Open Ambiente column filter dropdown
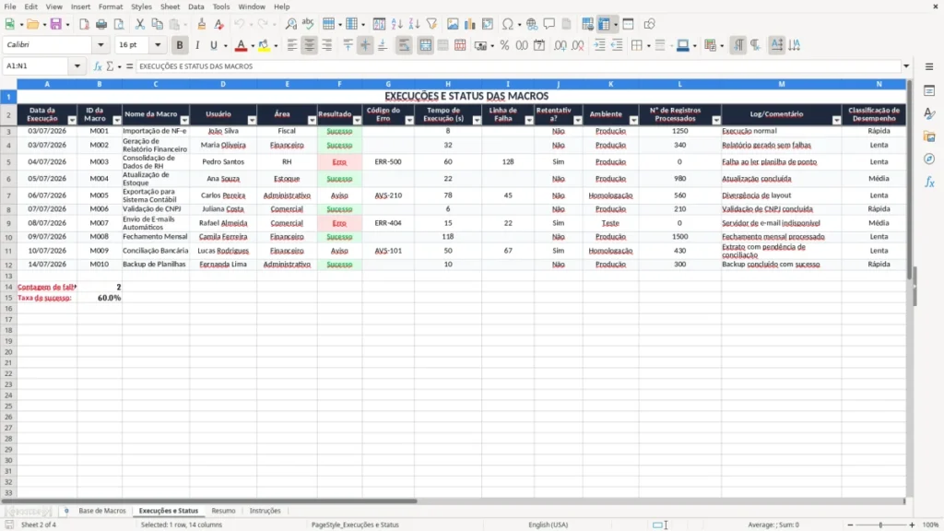Screen dimensions: 944x531 633,121
